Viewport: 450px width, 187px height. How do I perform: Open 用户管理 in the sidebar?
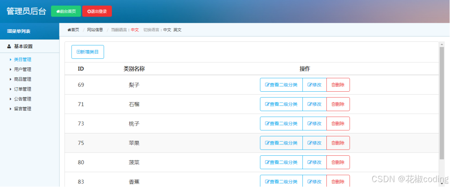point(22,69)
